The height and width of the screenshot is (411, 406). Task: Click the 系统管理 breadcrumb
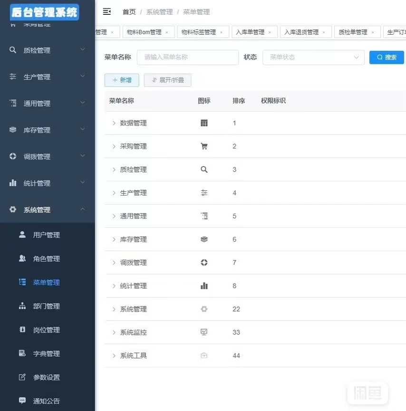click(x=160, y=12)
